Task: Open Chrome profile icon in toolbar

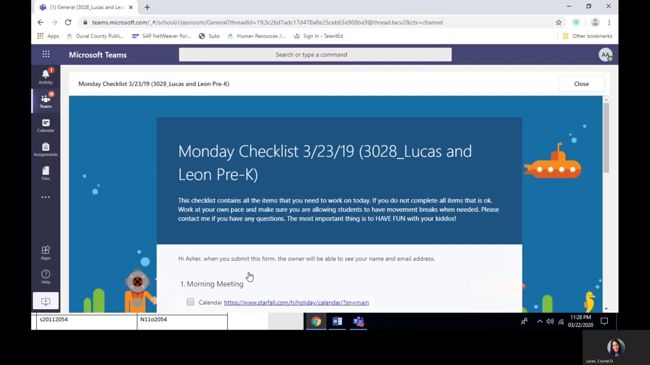Action: (595, 22)
